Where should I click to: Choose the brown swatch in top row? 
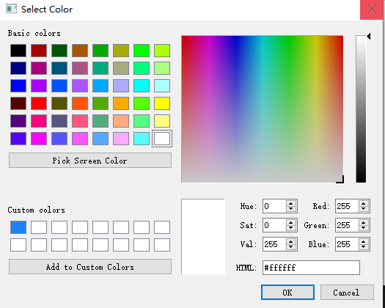click(80, 51)
